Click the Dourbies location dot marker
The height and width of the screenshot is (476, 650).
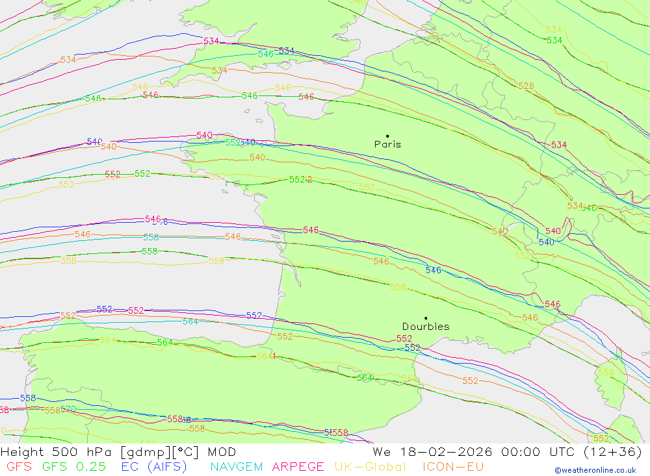(x=426, y=319)
